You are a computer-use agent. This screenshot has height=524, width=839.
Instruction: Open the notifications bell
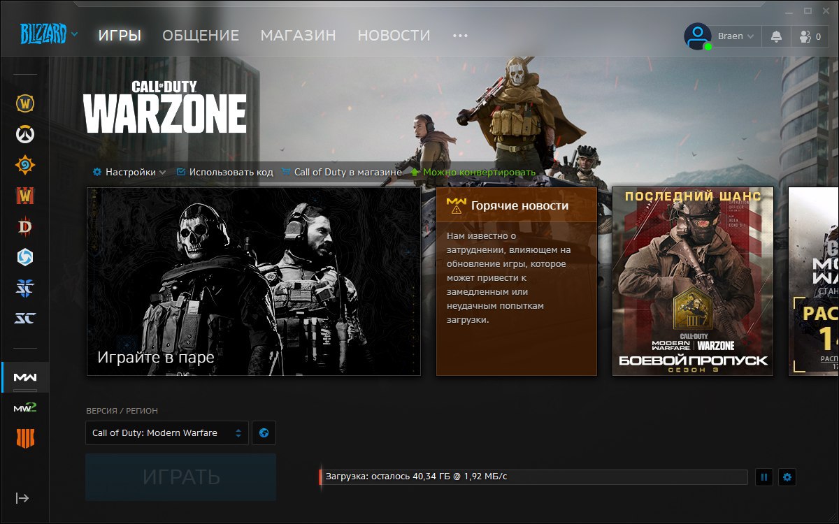[776, 36]
